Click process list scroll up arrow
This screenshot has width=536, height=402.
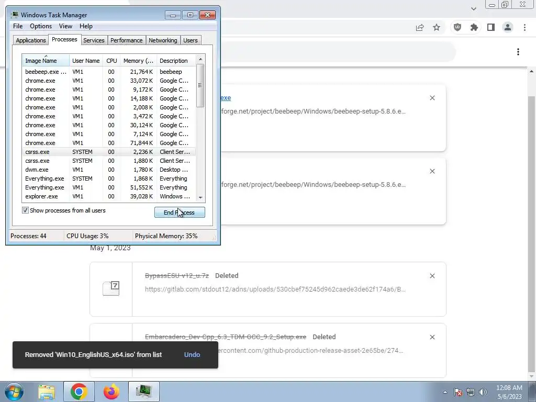click(x=200, y=59)
